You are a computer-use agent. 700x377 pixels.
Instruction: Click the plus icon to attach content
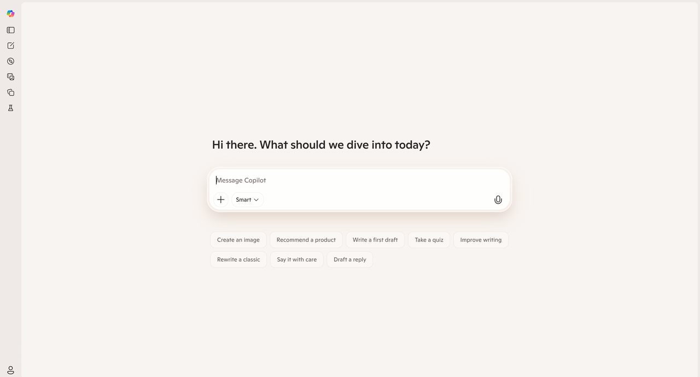point(221,199)
